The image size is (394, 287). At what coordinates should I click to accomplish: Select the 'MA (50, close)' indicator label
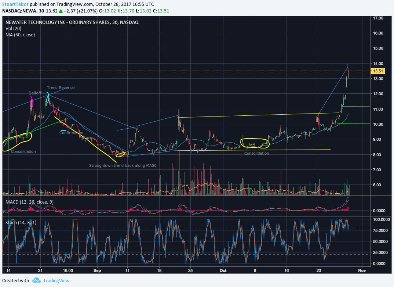pos(20,35)
